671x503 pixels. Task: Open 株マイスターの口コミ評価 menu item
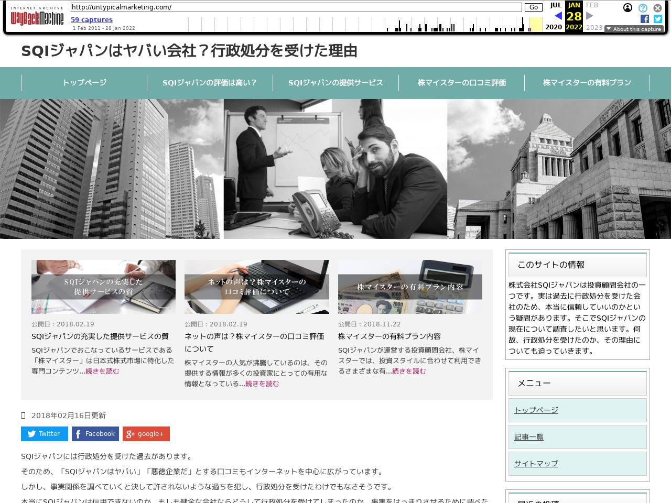click(461, 83)
